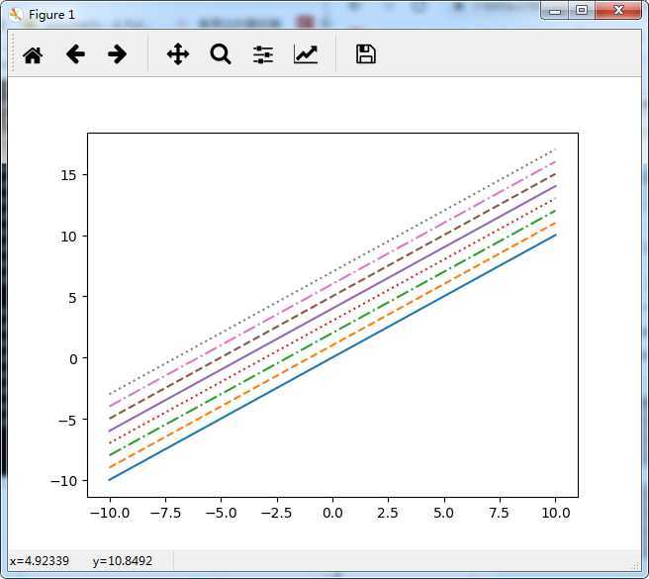
Task: Click the y=10.8492 status readout
Action: pyautogui.click(x=123, y=561)
